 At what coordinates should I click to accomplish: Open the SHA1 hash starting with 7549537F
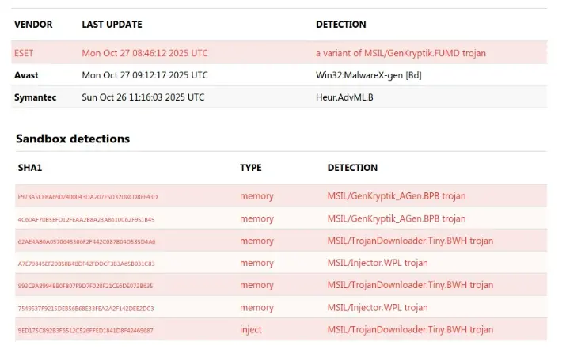coord(85,307)
